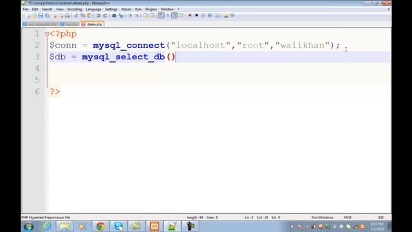Click line number 4 in margin
Viewport: 412px width, 232px height.
pos(37,68)
